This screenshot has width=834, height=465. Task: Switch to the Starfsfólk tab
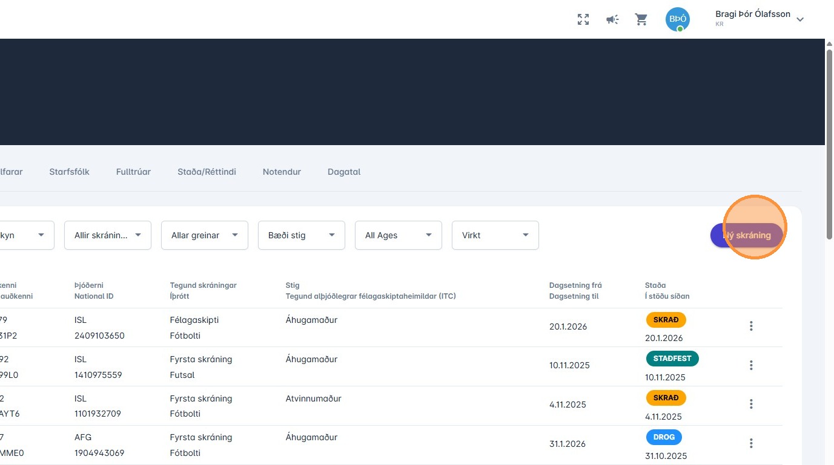(x=69, y=172)
